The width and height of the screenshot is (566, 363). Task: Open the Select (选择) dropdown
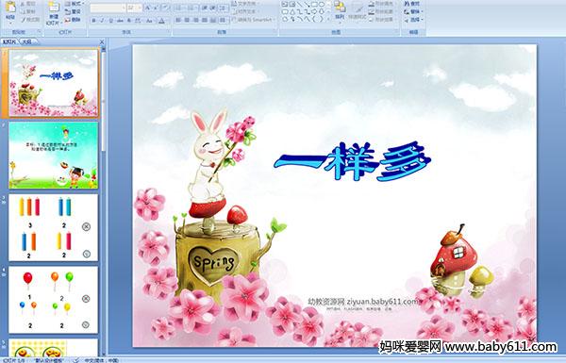[x=413, y=20]
